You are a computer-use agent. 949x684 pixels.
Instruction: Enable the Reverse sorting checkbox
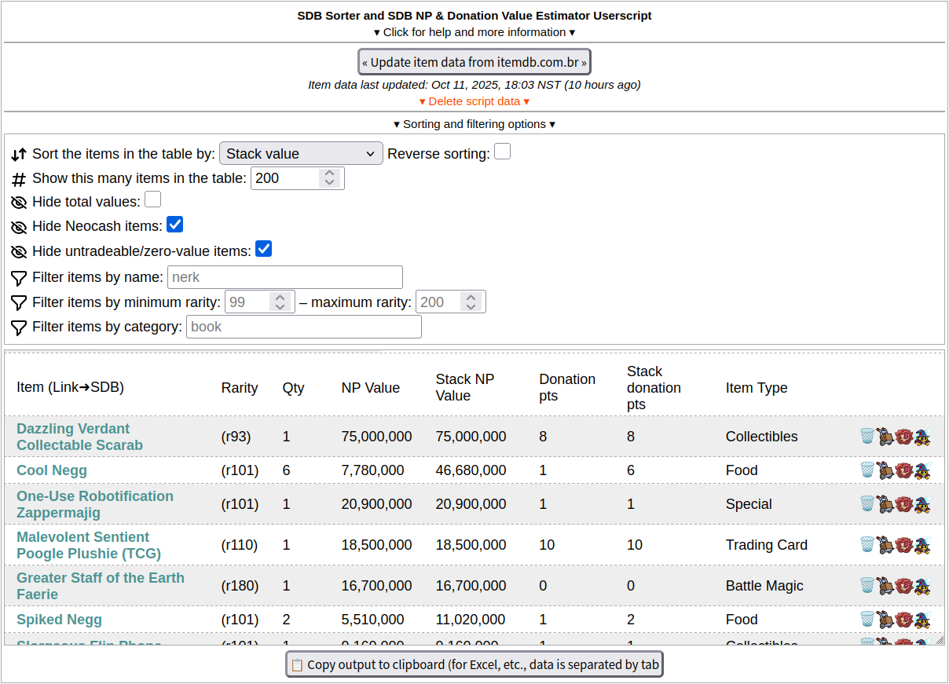(503, 152)
